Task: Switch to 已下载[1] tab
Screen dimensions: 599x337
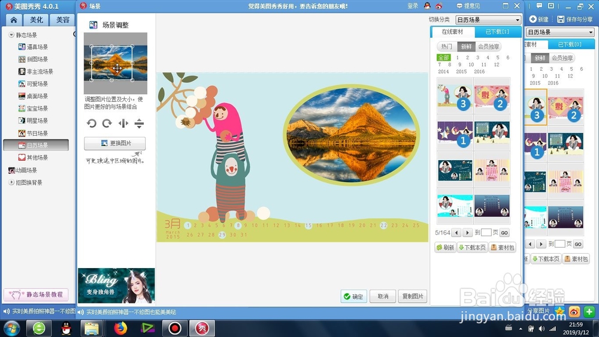Action: pyautogui.click(x=497, y=32)
